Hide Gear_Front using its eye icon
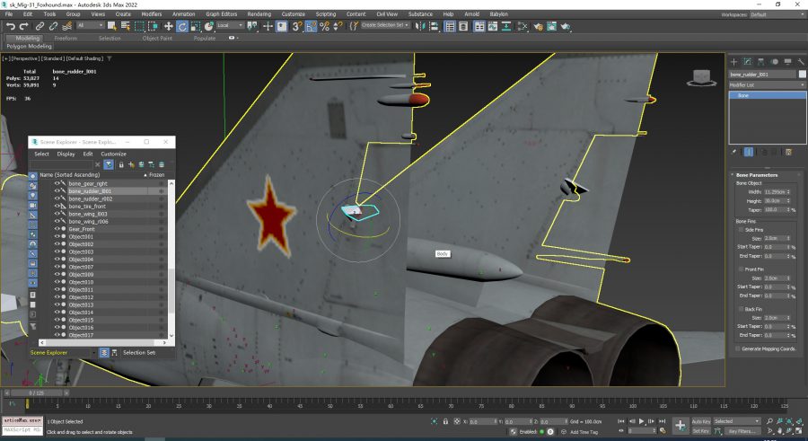Screen dimensions: 808x441 click(57, 229)
